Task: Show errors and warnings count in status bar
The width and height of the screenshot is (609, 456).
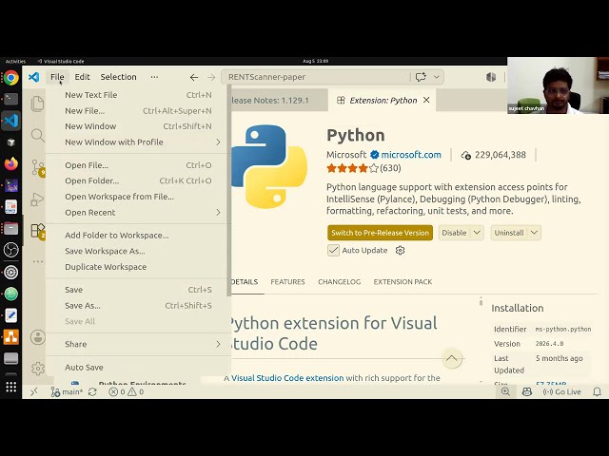Action: coord(127,391)
